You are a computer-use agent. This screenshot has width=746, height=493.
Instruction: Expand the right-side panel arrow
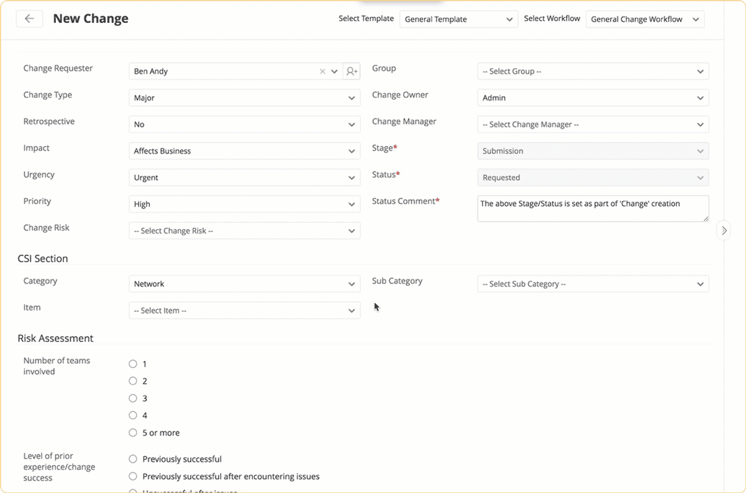(724, 230)
